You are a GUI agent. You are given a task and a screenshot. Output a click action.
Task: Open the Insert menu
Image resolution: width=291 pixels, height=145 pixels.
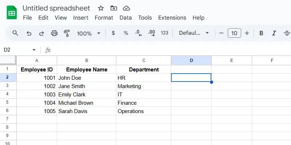pyautogui.click(x=81, y=17)
